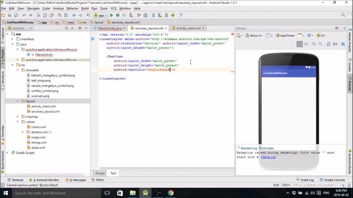This screenshot has height=198, width=353.
Task: Select uzumaki.png in the drawable folder
Action: [38, 96]
